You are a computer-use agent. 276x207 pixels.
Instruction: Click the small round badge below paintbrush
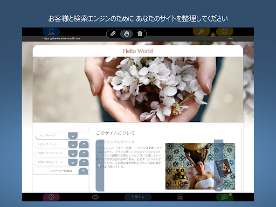(x=213, y=35)
